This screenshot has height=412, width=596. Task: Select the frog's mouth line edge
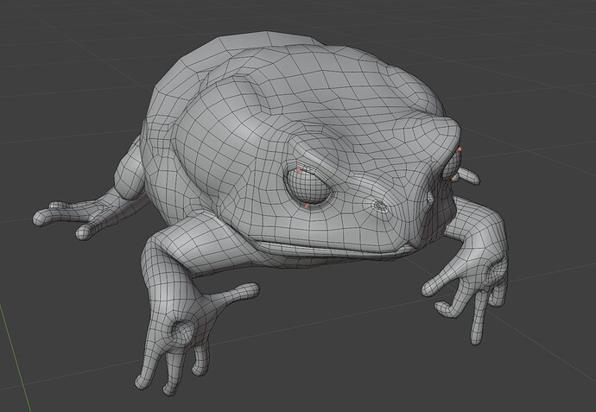tap(333, 249)
